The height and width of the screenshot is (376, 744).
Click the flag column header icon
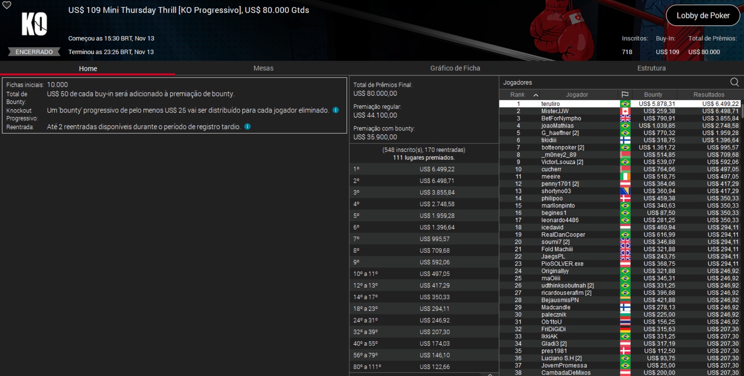[x=625, y=94]
